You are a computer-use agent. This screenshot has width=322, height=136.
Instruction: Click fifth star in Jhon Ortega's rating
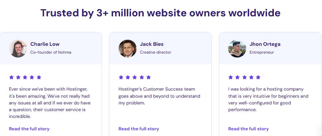[x=258, y=77]
